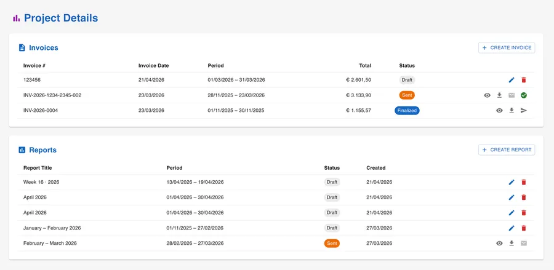Send invoice INV-2026-0004 with arrow icon

524,111
